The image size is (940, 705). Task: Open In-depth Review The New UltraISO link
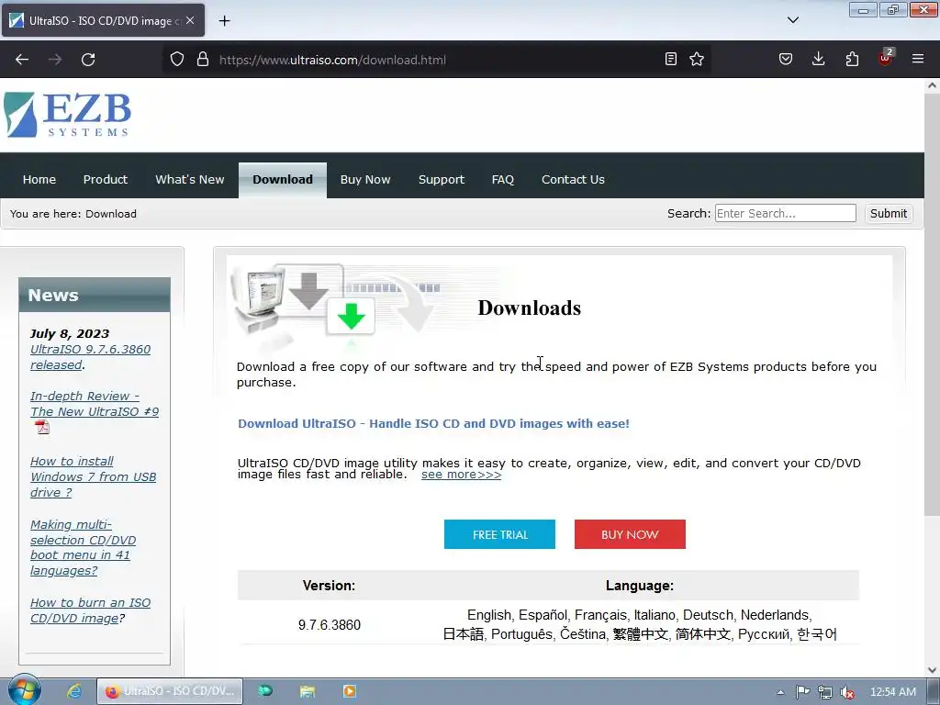pos(95,404)
